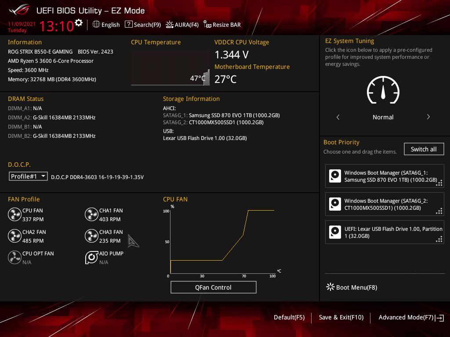Click the '485 RPM' CHA2 fan reading
This screenshot has width=450, height=337.
coord(33,241)
